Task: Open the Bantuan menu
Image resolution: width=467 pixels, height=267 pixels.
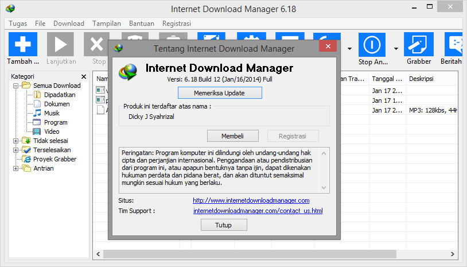Action: tap(142, 24)
